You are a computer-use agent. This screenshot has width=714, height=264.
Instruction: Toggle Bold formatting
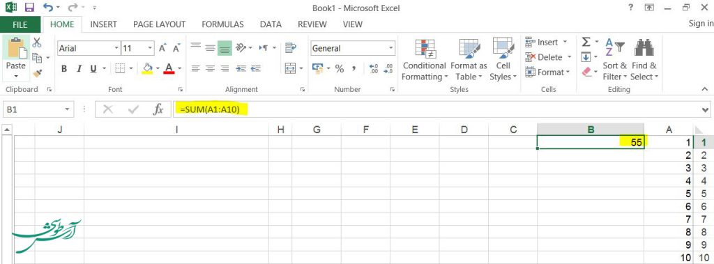[x=64, y=69]
